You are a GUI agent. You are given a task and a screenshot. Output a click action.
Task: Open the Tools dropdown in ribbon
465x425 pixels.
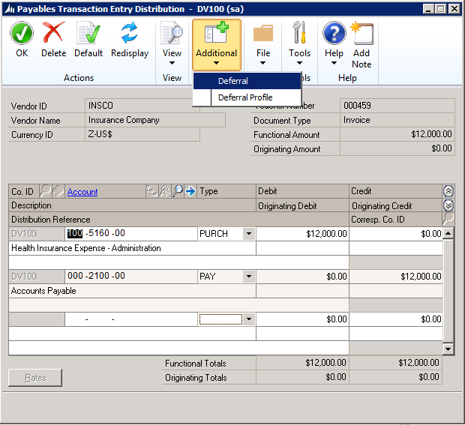click(x=299, y=43)
